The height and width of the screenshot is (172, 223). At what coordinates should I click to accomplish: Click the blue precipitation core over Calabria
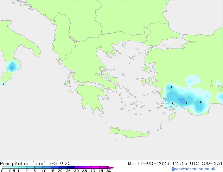pos(12,67)
